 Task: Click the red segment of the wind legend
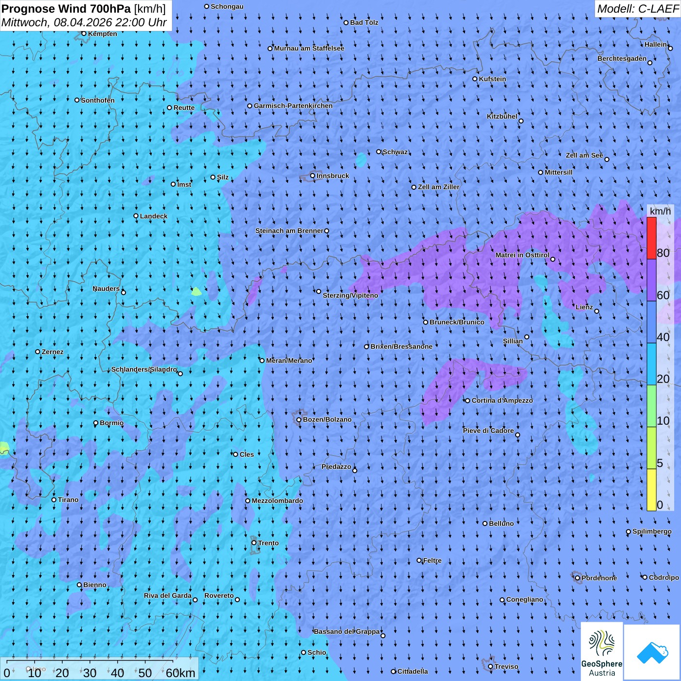(x=651, y=238)
